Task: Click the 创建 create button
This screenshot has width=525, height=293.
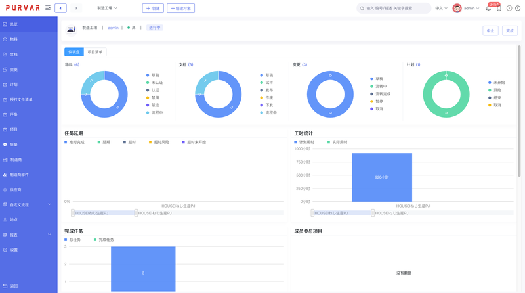Action: [153, 8]
